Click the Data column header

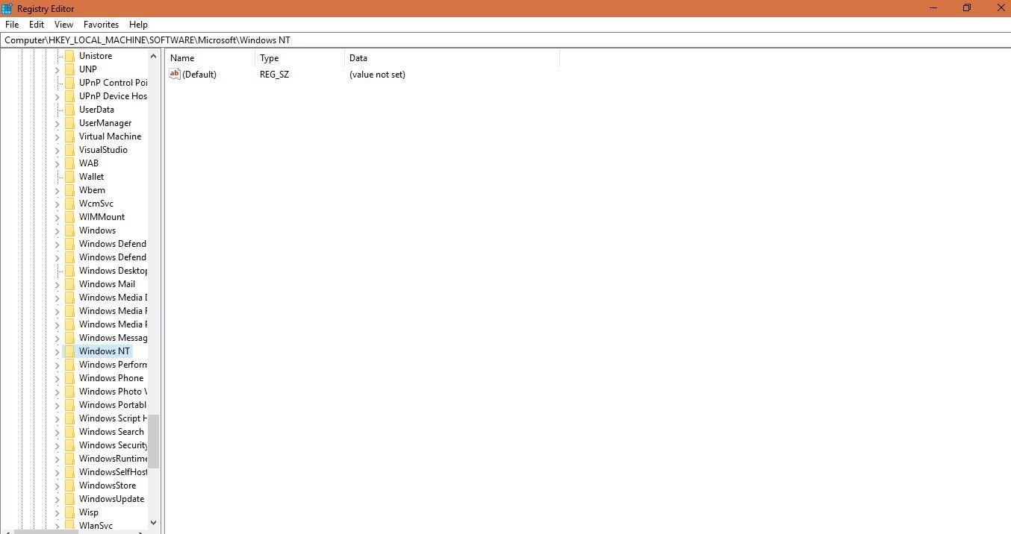click(x=452, y=57)
